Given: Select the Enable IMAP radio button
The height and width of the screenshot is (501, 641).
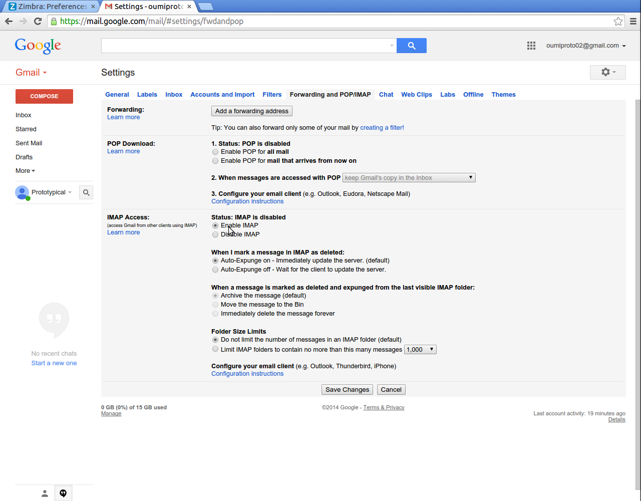Looking at the screenshot, I should click(x=215, y=225).
